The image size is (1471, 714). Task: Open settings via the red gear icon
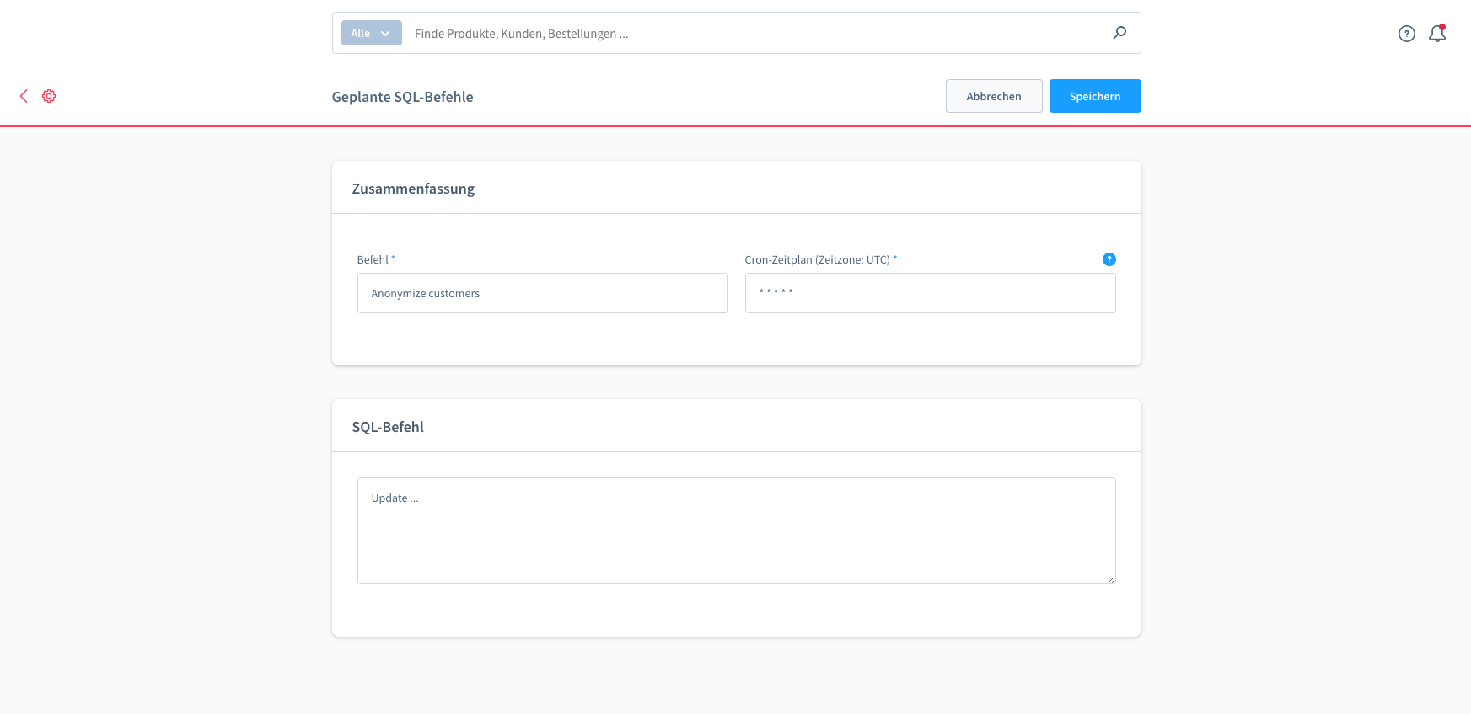(x=49, y=96)
